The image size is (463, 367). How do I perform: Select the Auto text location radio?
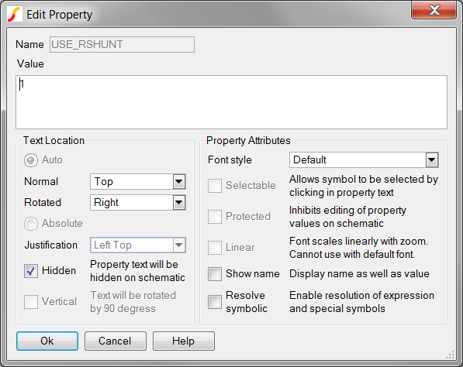tap(31, 160)
